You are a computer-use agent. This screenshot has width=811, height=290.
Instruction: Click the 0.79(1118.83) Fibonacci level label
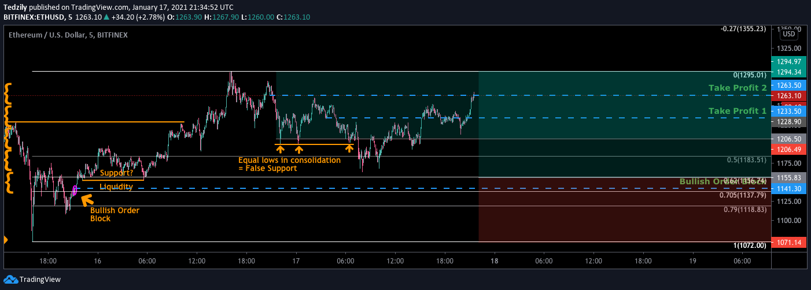(745, 209)
